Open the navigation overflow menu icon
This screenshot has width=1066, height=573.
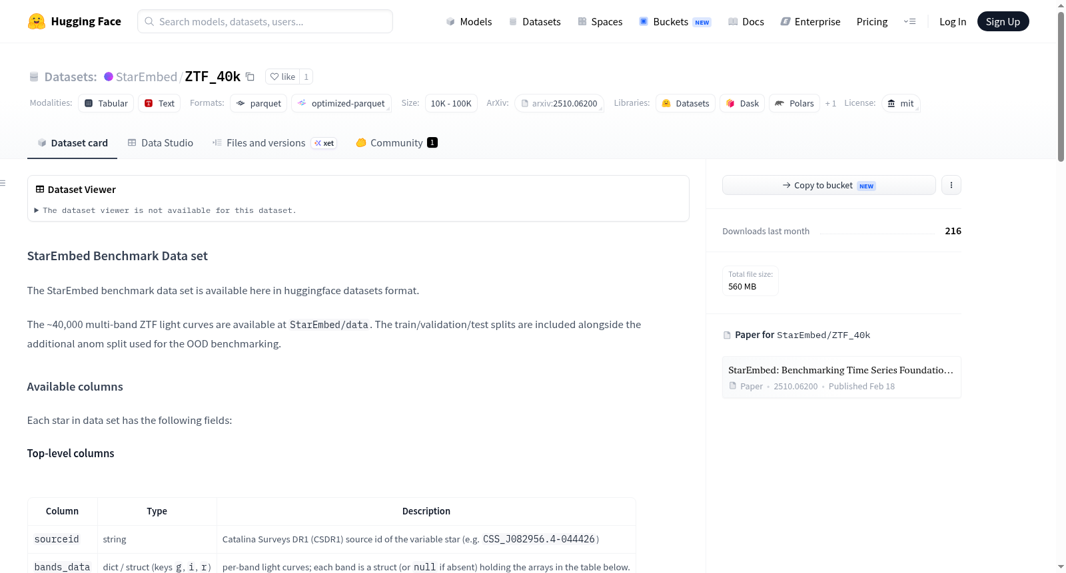point(909,21)
